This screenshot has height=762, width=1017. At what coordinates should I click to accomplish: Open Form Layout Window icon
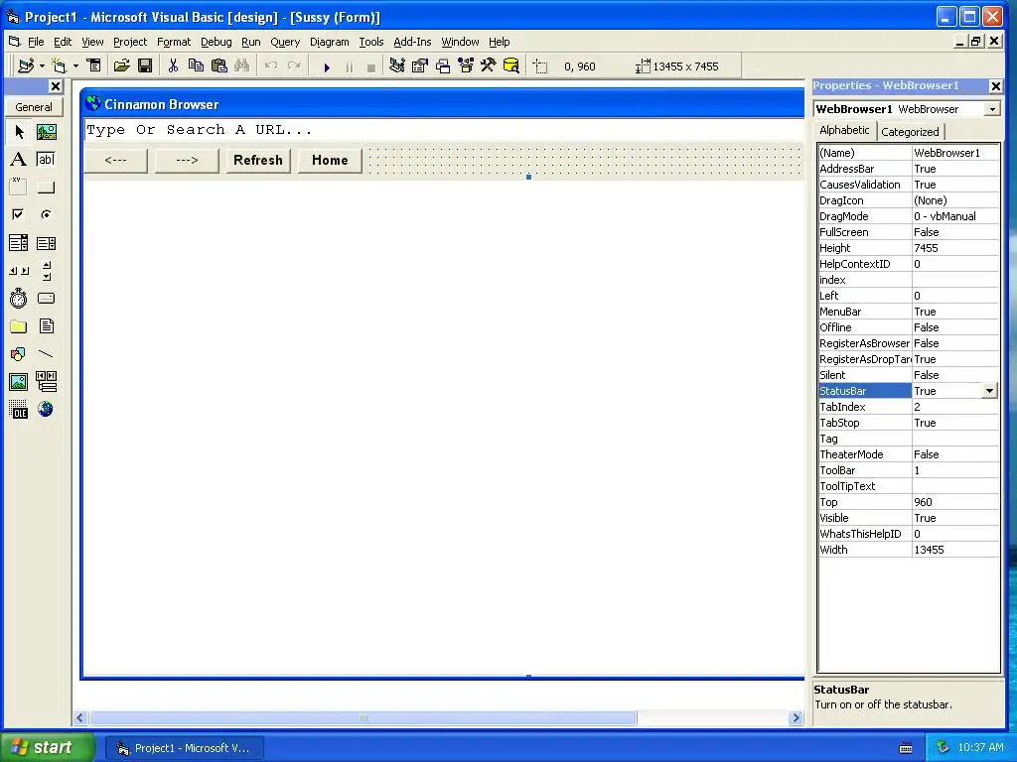coord(443,66)
